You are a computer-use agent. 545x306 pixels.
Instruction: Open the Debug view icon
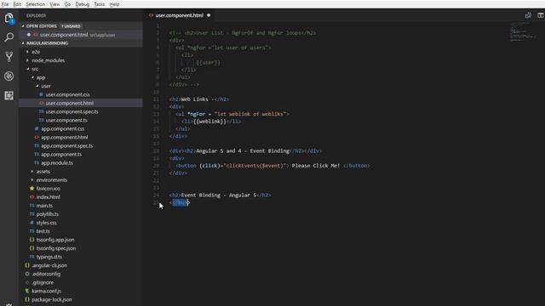pos(9,76)
